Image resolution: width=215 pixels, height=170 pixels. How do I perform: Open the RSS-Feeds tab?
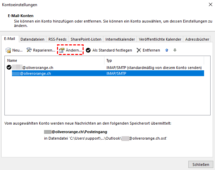pyautogui.click(x=57, y=39)
